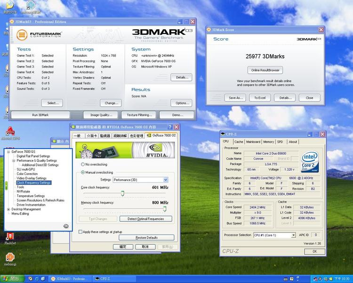Image resolution: width=353 pixels, height=283 pixels.
Task: Click Detect Optimal Frequencies button
Action: 146,219
